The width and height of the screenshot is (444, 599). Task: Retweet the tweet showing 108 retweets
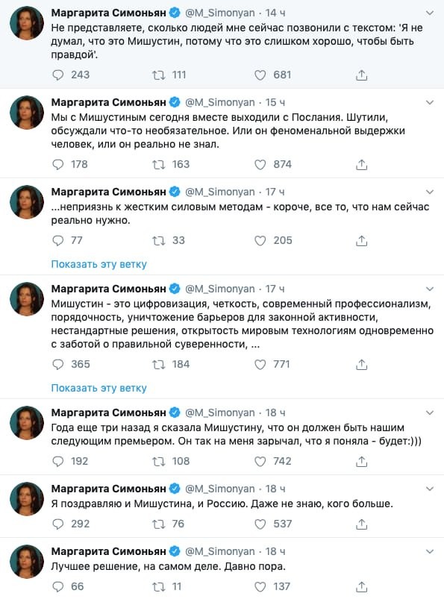[x=158, y=462]
